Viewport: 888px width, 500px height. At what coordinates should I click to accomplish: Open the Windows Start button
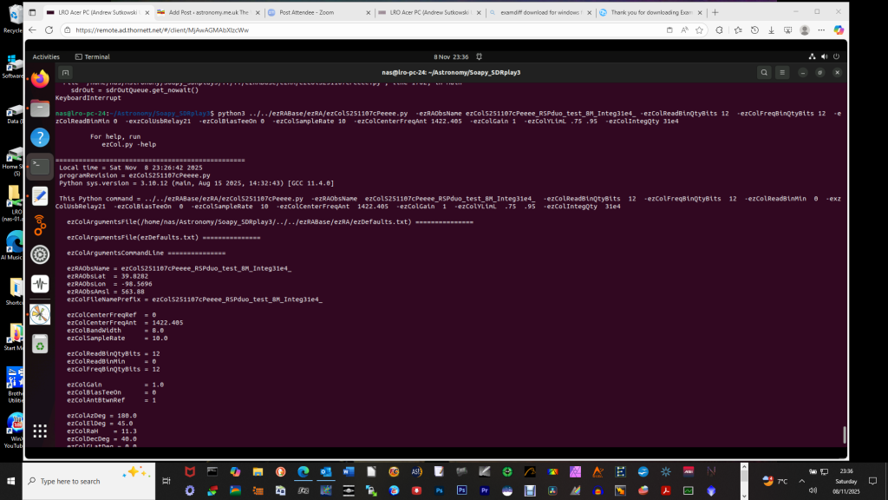tap(10, 481)
